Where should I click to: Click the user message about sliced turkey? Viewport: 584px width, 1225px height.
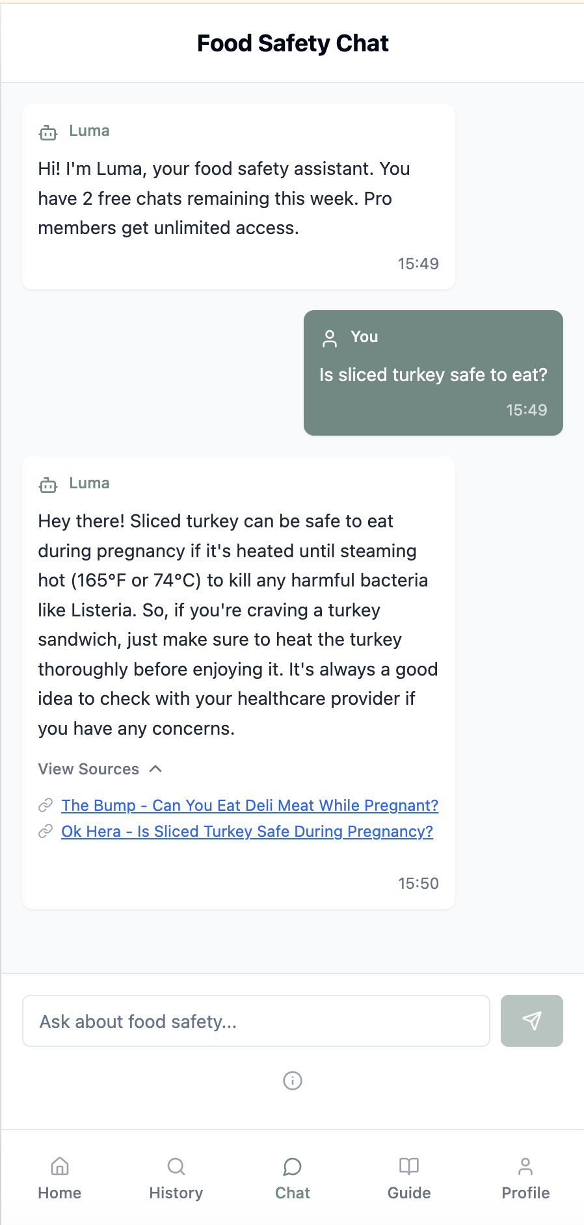(x=433, y=375)
